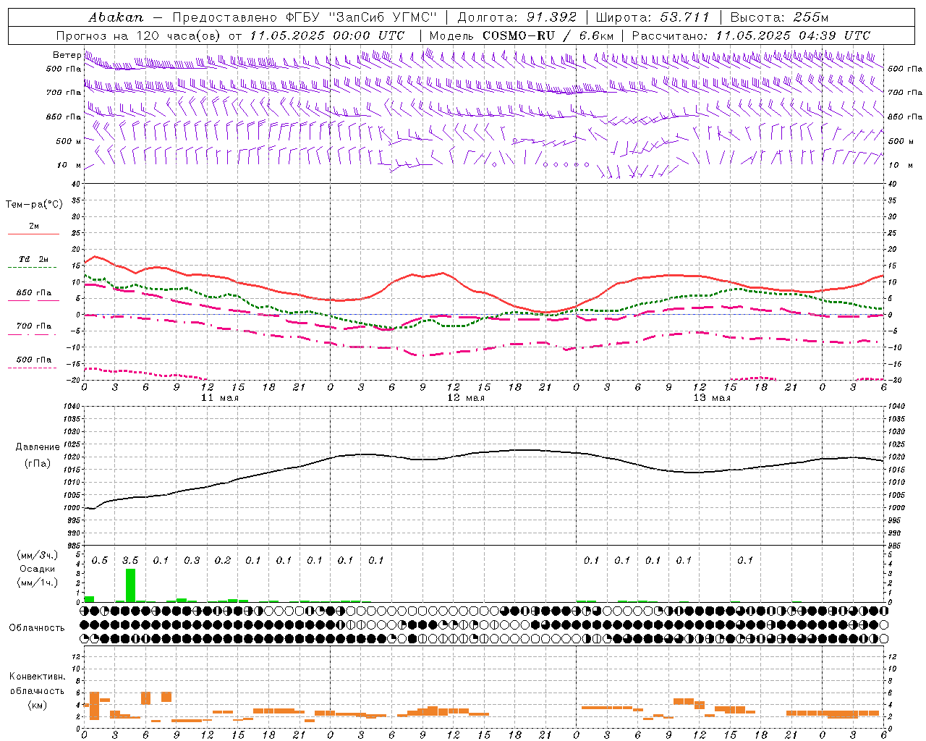The height and width of the screenshot is (741, 926).
Task: Click the "Осадки" precipitation label
Action: click(38, 569)
